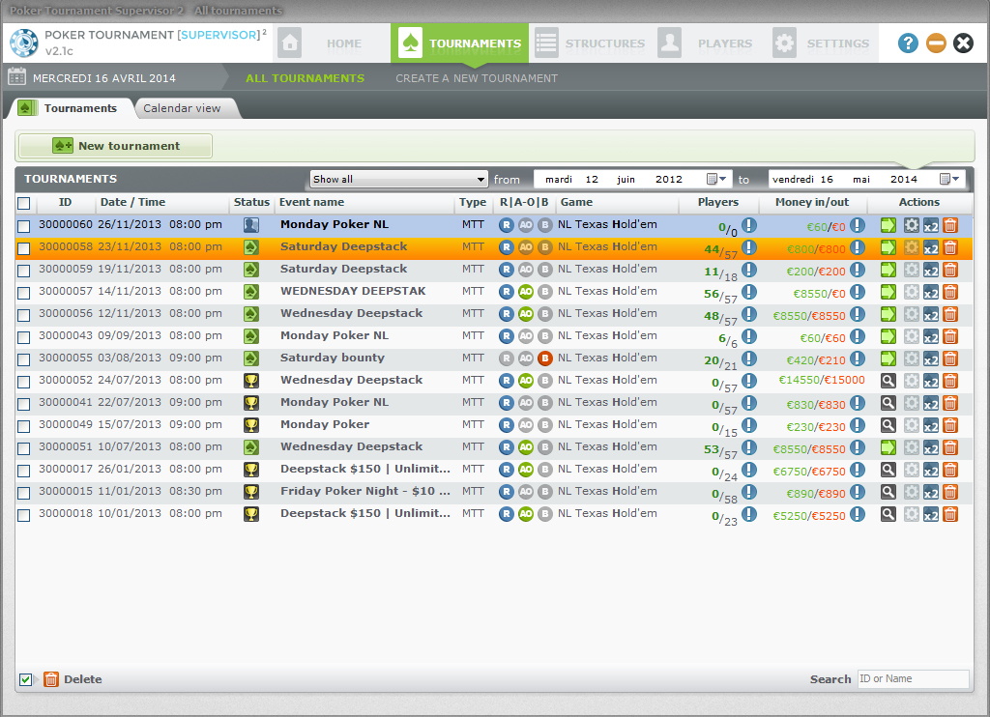Open magnifier view for tournament 30000052
Image resolution: width=990 pixels, height=717 pixels.
tap(888, 381)
